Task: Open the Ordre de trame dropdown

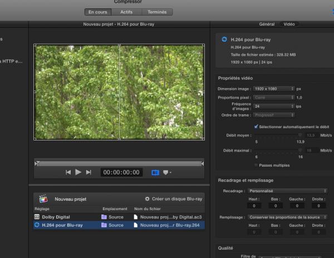Action: [274, 115]
